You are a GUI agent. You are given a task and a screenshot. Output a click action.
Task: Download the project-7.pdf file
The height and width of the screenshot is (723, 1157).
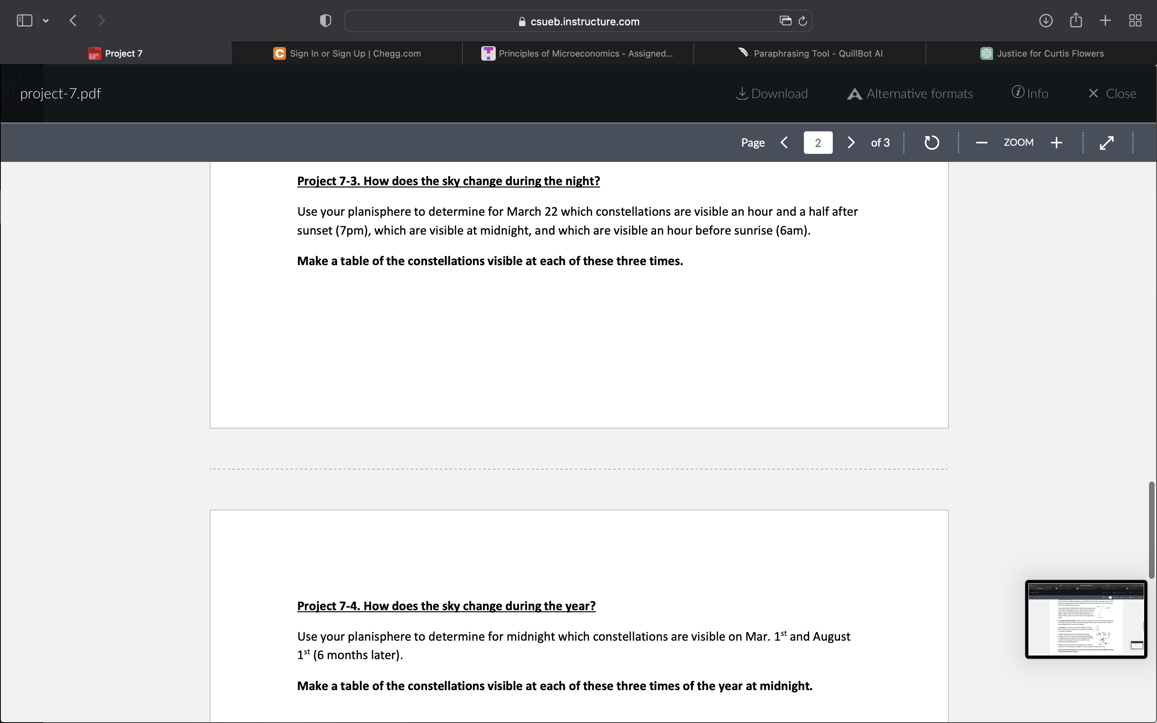772,94
